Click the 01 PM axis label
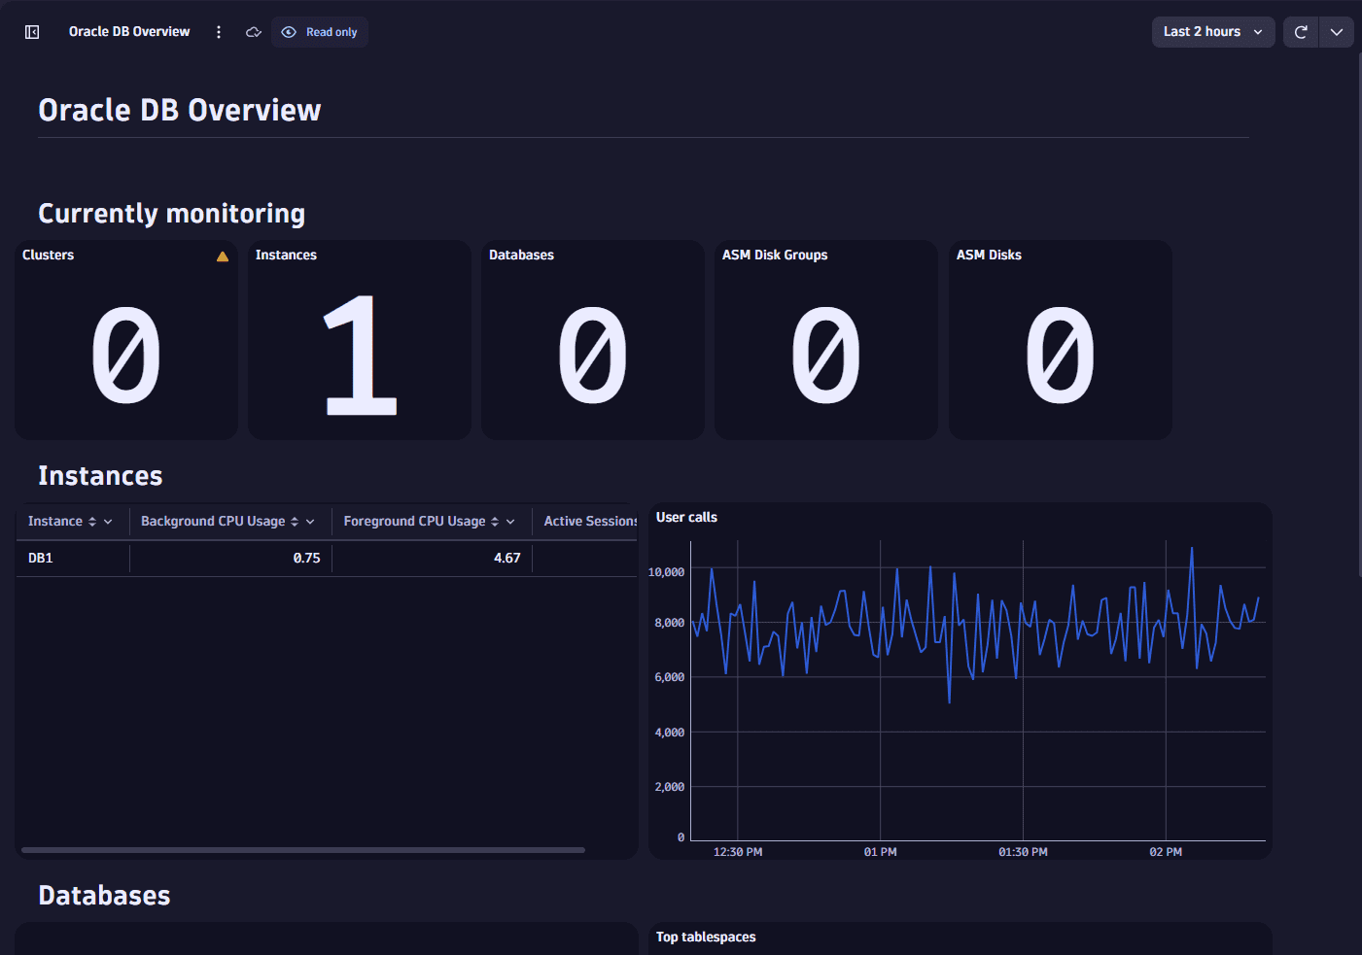The height and width of the screenshot is (955, 1362). pos(881,852)
